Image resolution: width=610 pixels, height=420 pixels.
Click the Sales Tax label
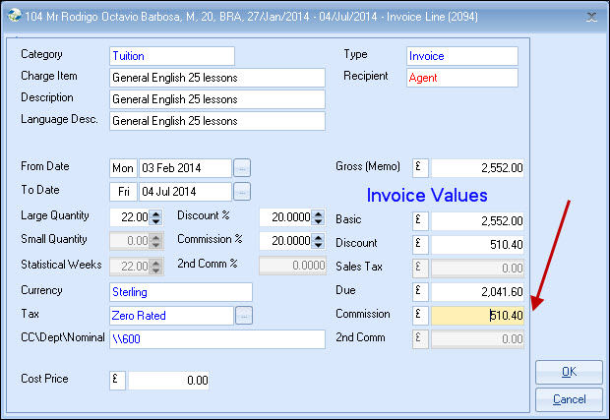(359, 267)
